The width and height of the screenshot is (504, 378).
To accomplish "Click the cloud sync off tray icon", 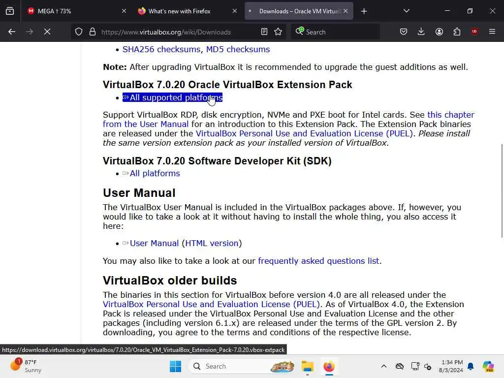I will [400, 366].
